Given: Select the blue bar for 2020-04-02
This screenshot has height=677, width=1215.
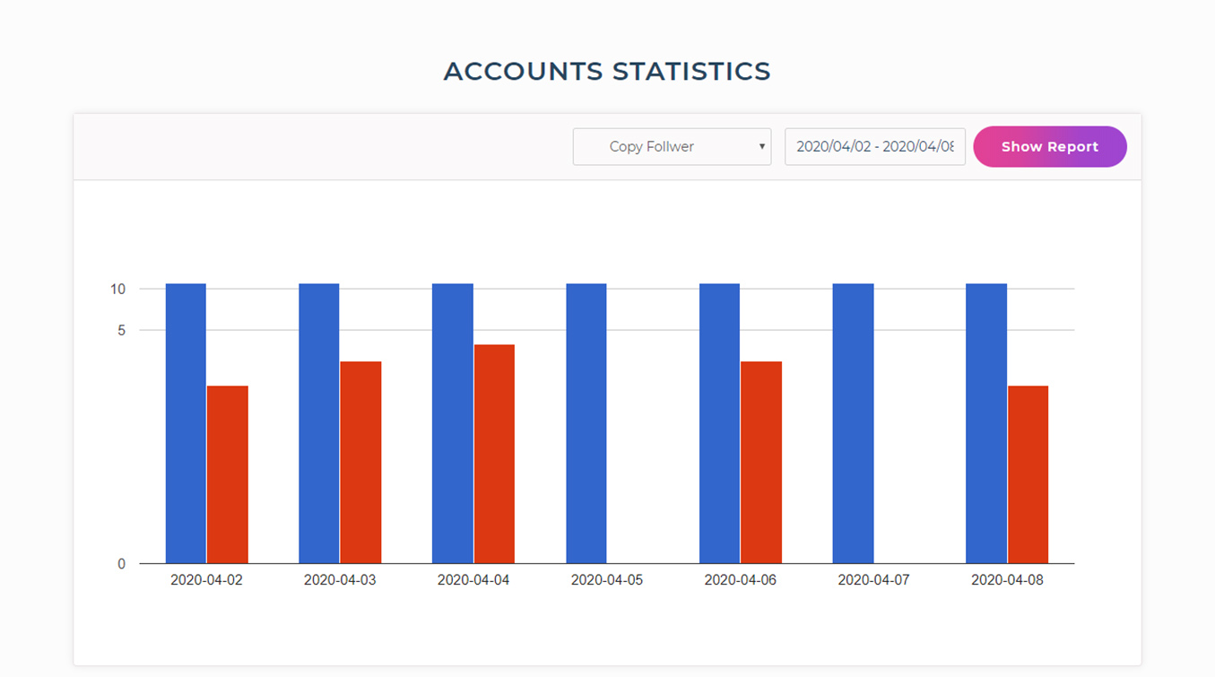Looking at the screenshot, I should click(x=185, y=421).
